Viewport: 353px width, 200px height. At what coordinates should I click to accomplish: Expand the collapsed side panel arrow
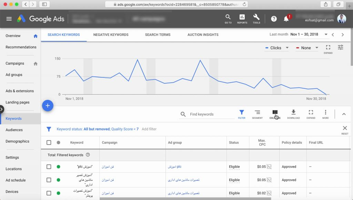[2, 109]
